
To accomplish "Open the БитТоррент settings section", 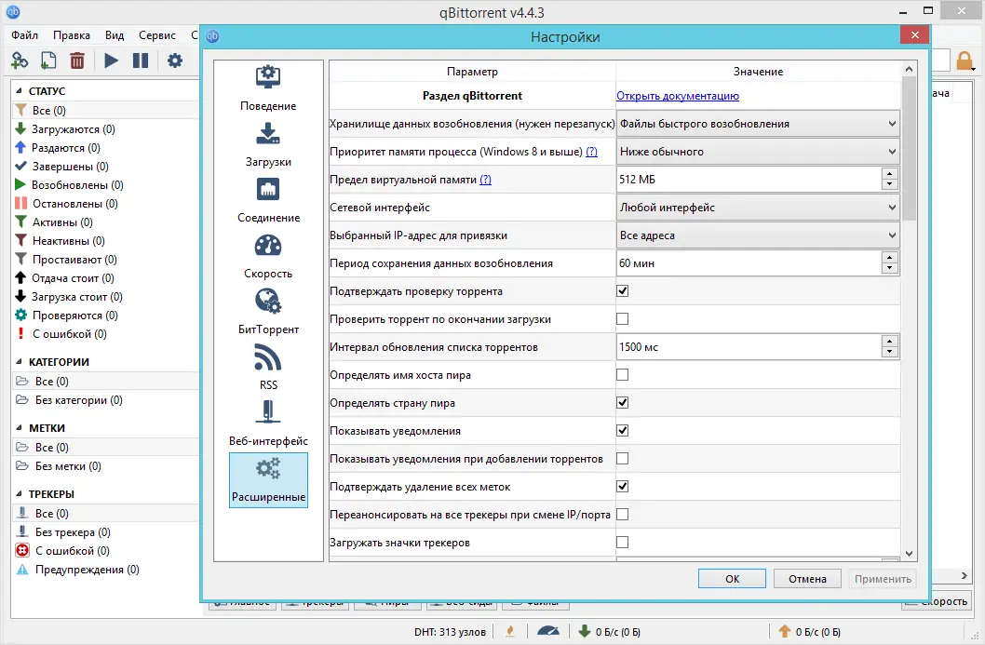I will coord(268,312).
